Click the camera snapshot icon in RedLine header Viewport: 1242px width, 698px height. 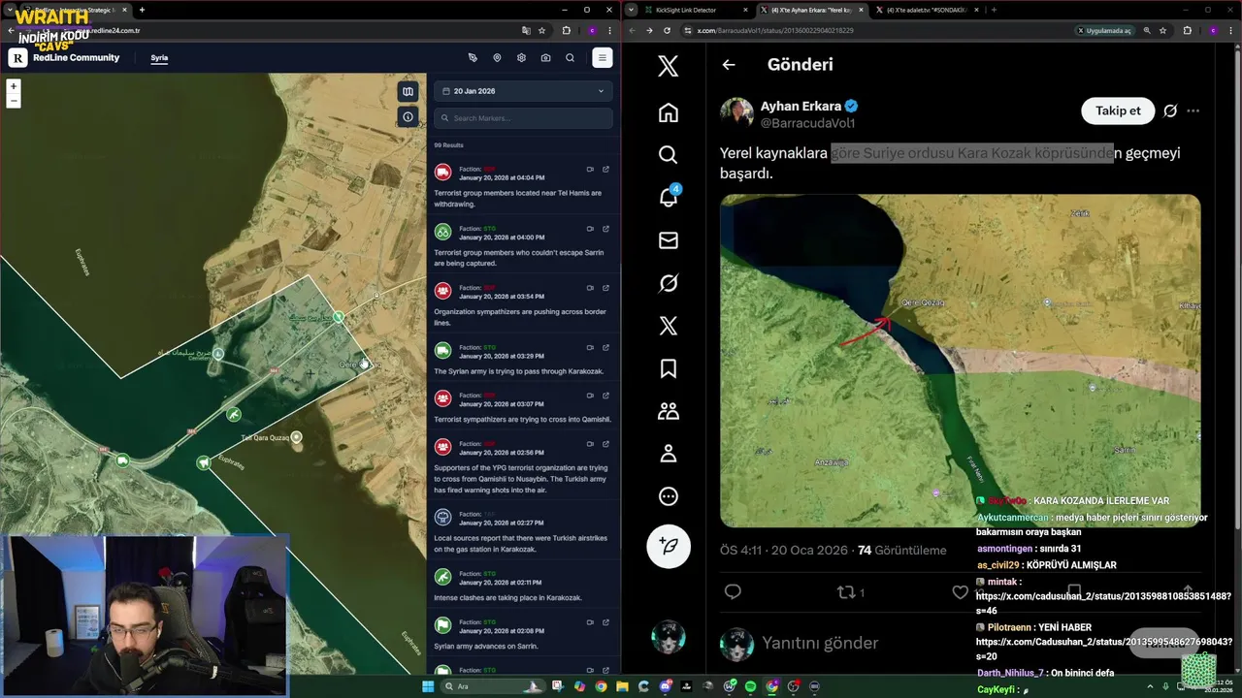tap(545, 58)
